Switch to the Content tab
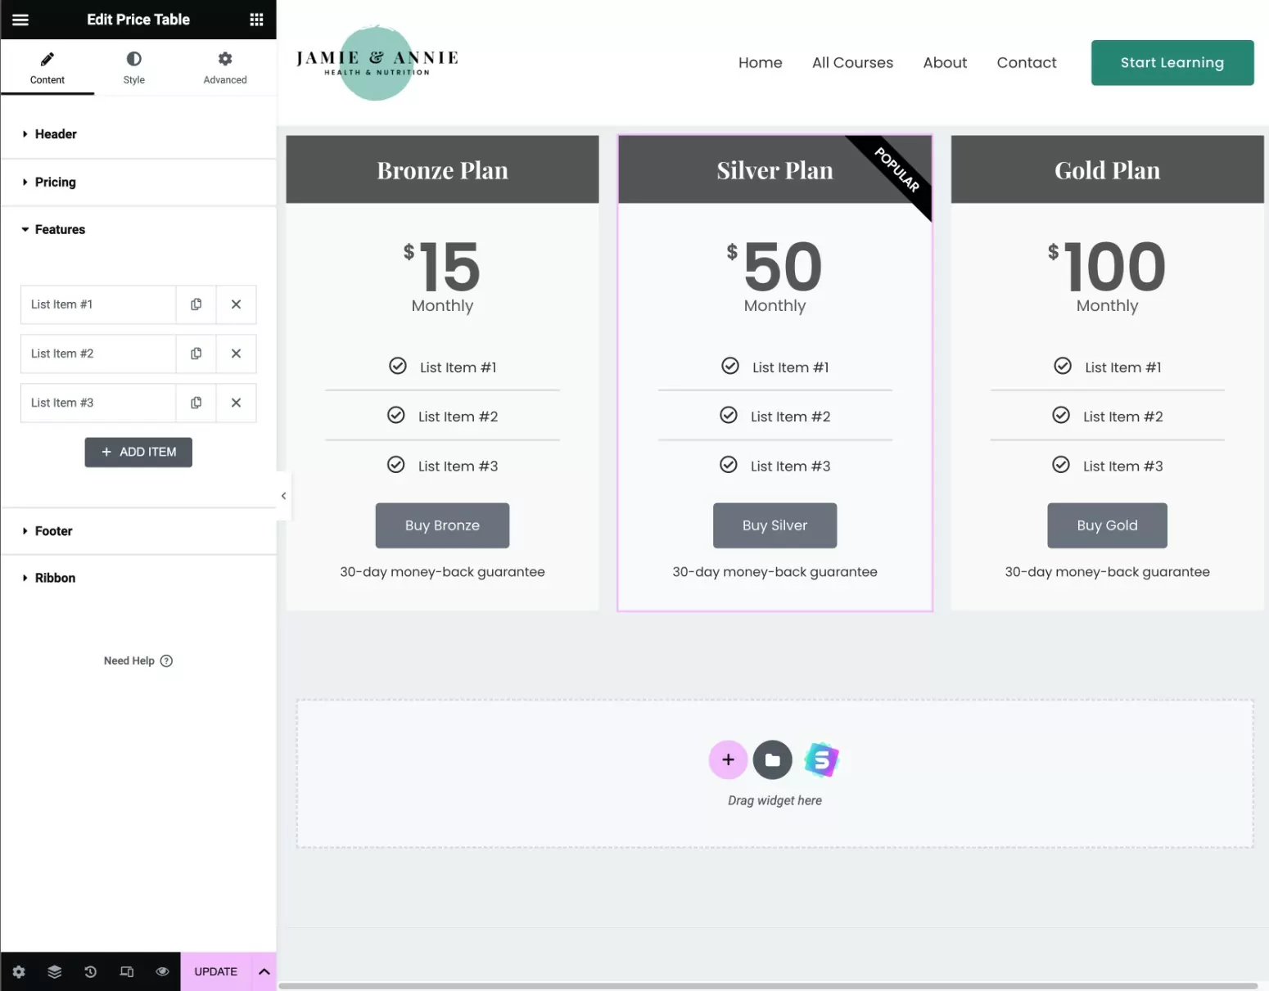The width and height of the screenshot is (1269, 991). 47,68
